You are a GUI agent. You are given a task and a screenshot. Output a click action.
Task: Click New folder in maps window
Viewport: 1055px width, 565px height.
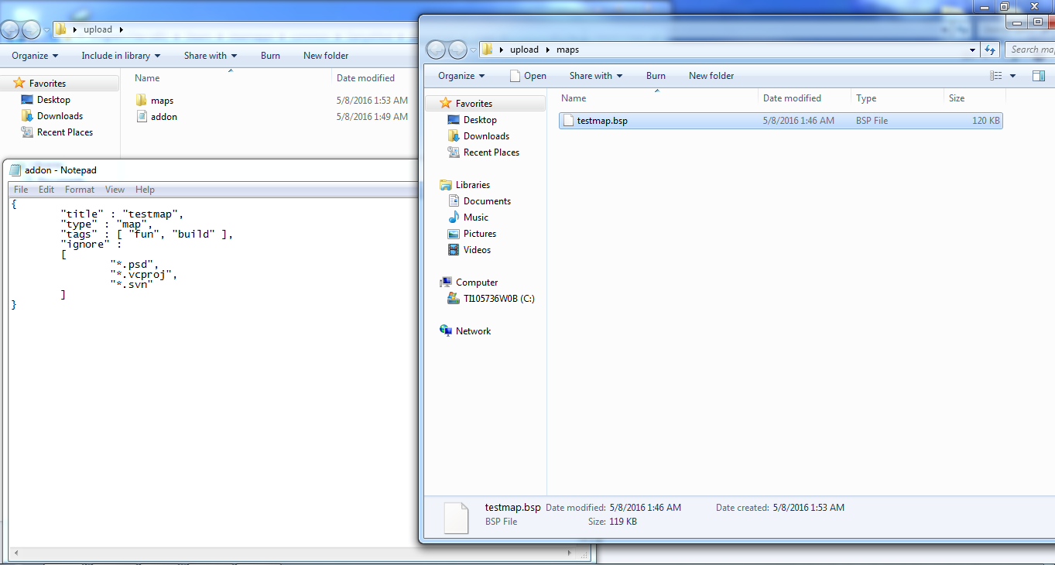click(711, 76)
